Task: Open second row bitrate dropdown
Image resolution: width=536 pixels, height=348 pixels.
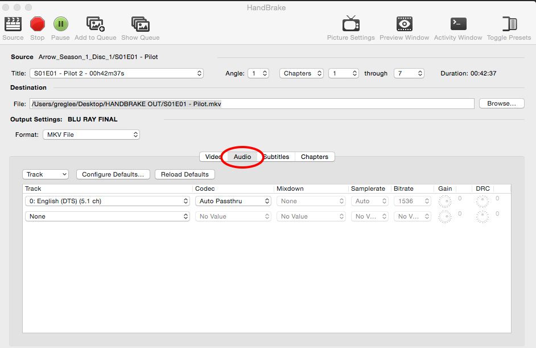Action: [x=413, y=216]
